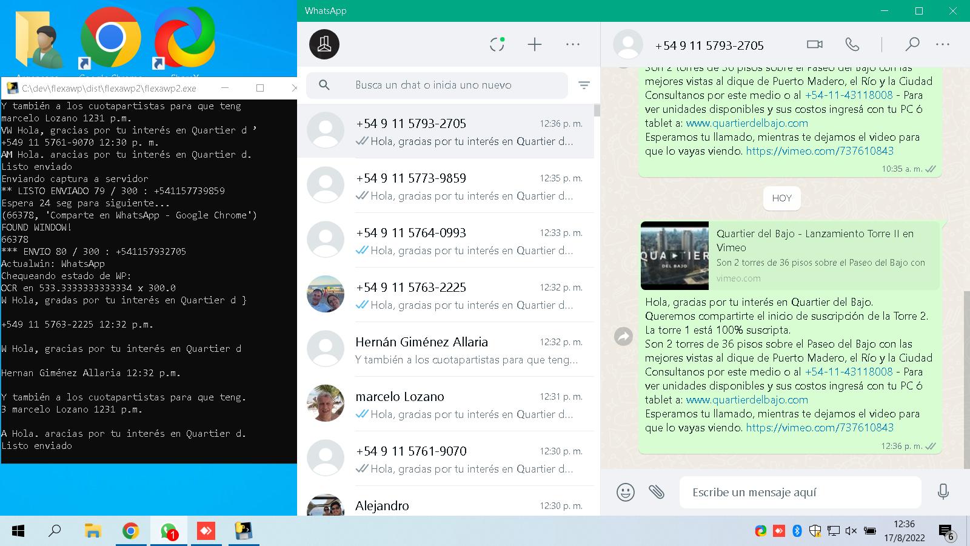Viewport: 970px width, 546px height.
Task: Open chat with Hernán Giménez Allaria
Action: tap(446, 349)
